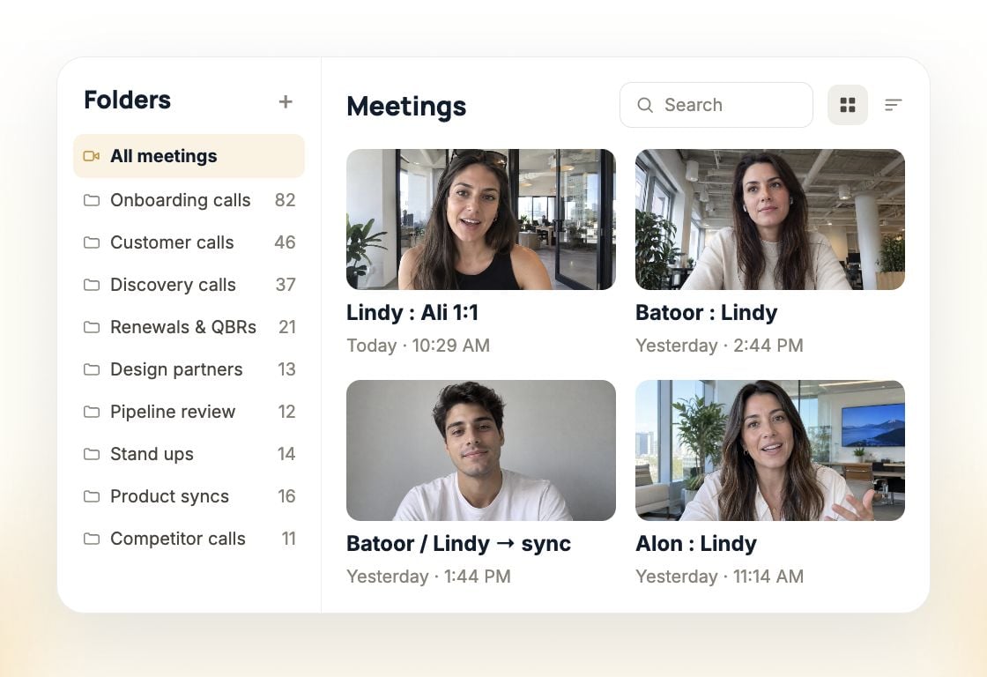Click the 16 count on Product syncs

pyautogui.click(x=286, y=496)
